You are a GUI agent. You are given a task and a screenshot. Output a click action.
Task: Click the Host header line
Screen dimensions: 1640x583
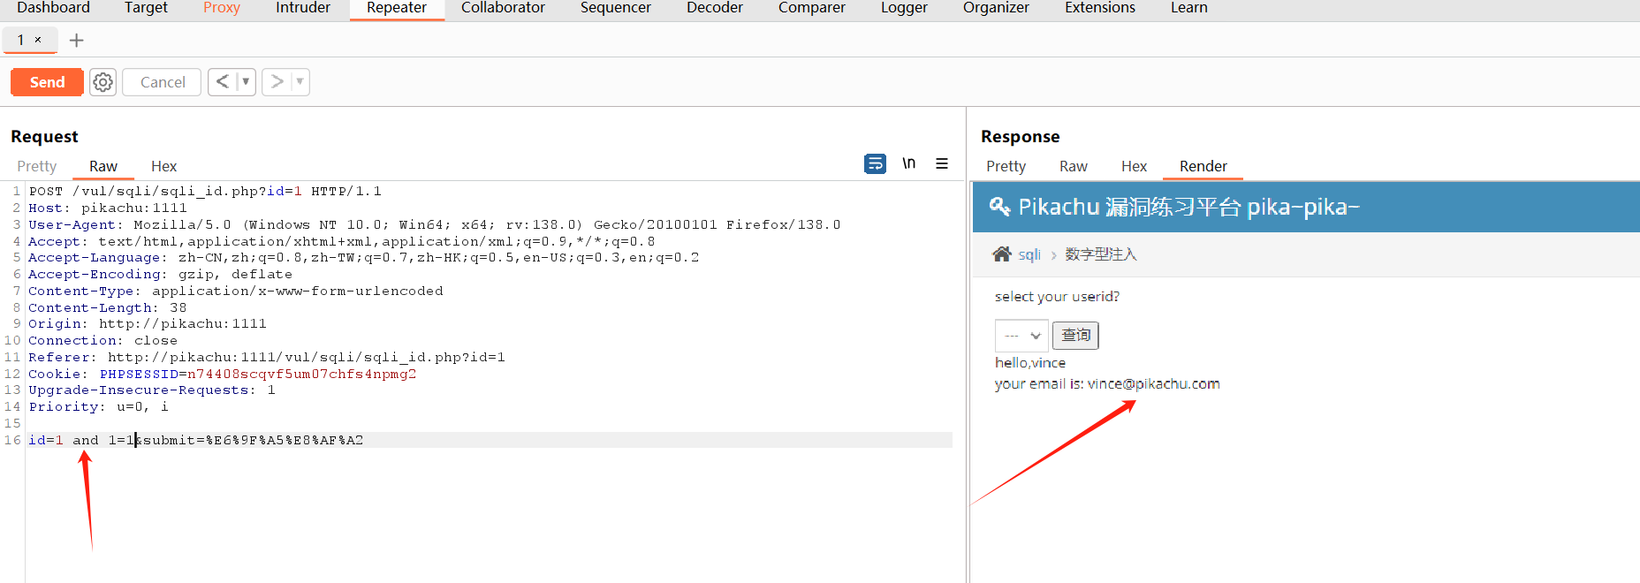[x=108, y=208]
